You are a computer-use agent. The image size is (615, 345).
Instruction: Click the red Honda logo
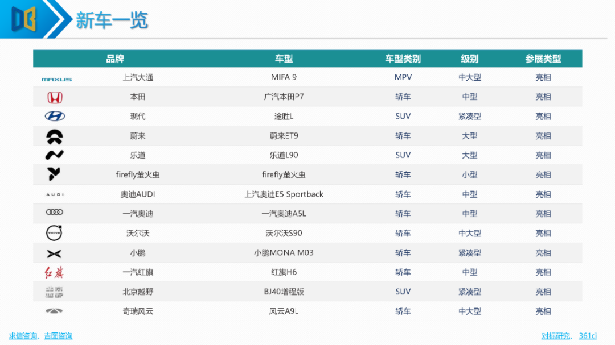pos(55,97)
